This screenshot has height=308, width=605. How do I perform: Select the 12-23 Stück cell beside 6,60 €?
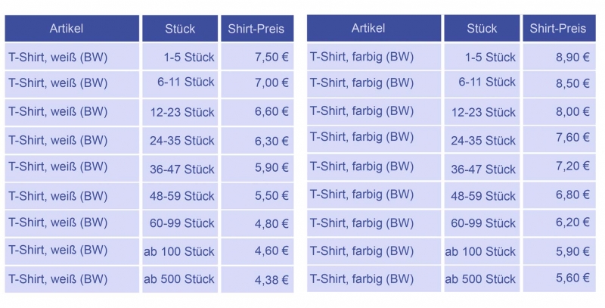tap(181, 112)
